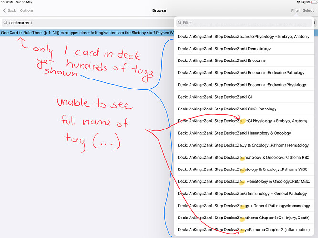Tap the Back chevron icon
This screenshot has height=238, width=318.
tap(4, 10)
